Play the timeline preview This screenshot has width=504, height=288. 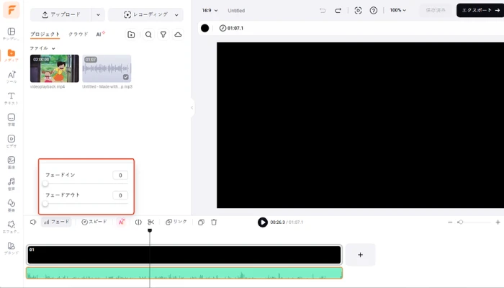pyautogui.click(x=263, y=222)
